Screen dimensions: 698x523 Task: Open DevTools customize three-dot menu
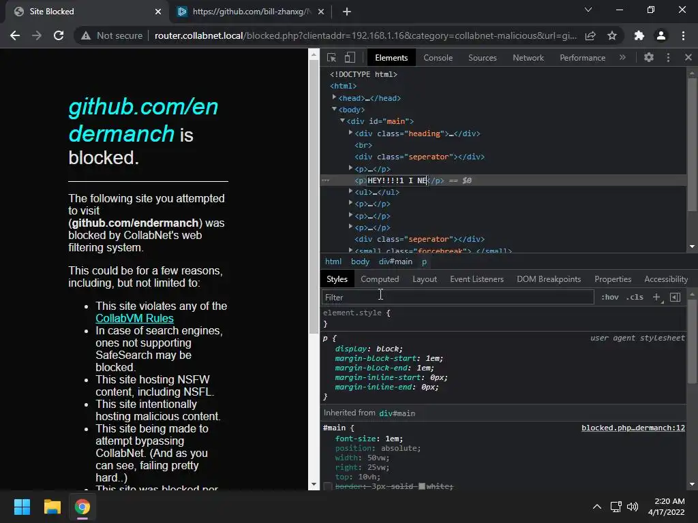click(x=668, y=57)
